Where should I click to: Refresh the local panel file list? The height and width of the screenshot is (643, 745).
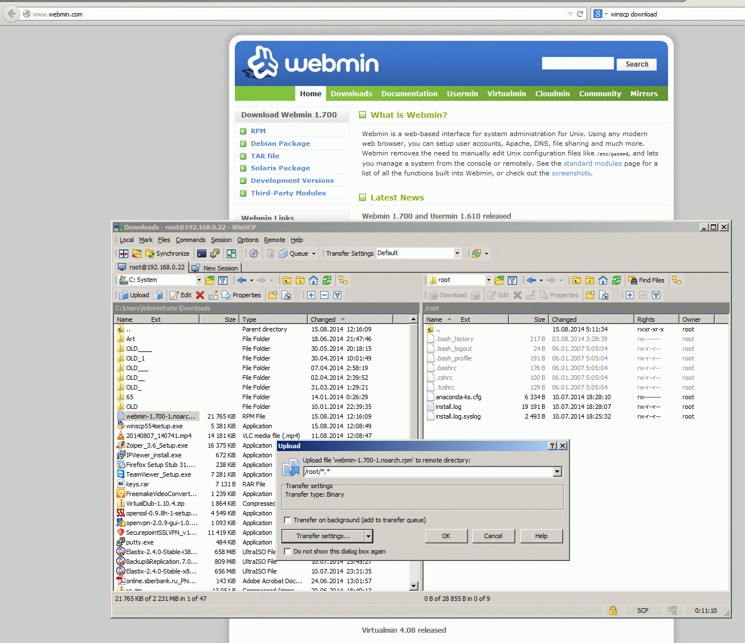coord(327,280)
